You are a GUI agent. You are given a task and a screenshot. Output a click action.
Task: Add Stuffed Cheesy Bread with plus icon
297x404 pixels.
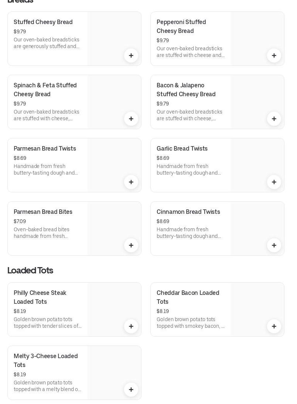131,55
